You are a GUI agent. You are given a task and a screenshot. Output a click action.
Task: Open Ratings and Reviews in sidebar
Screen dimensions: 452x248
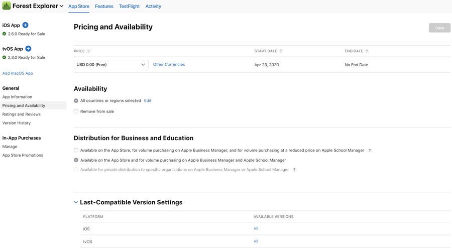pyautogui.click(x=21, y=114)
